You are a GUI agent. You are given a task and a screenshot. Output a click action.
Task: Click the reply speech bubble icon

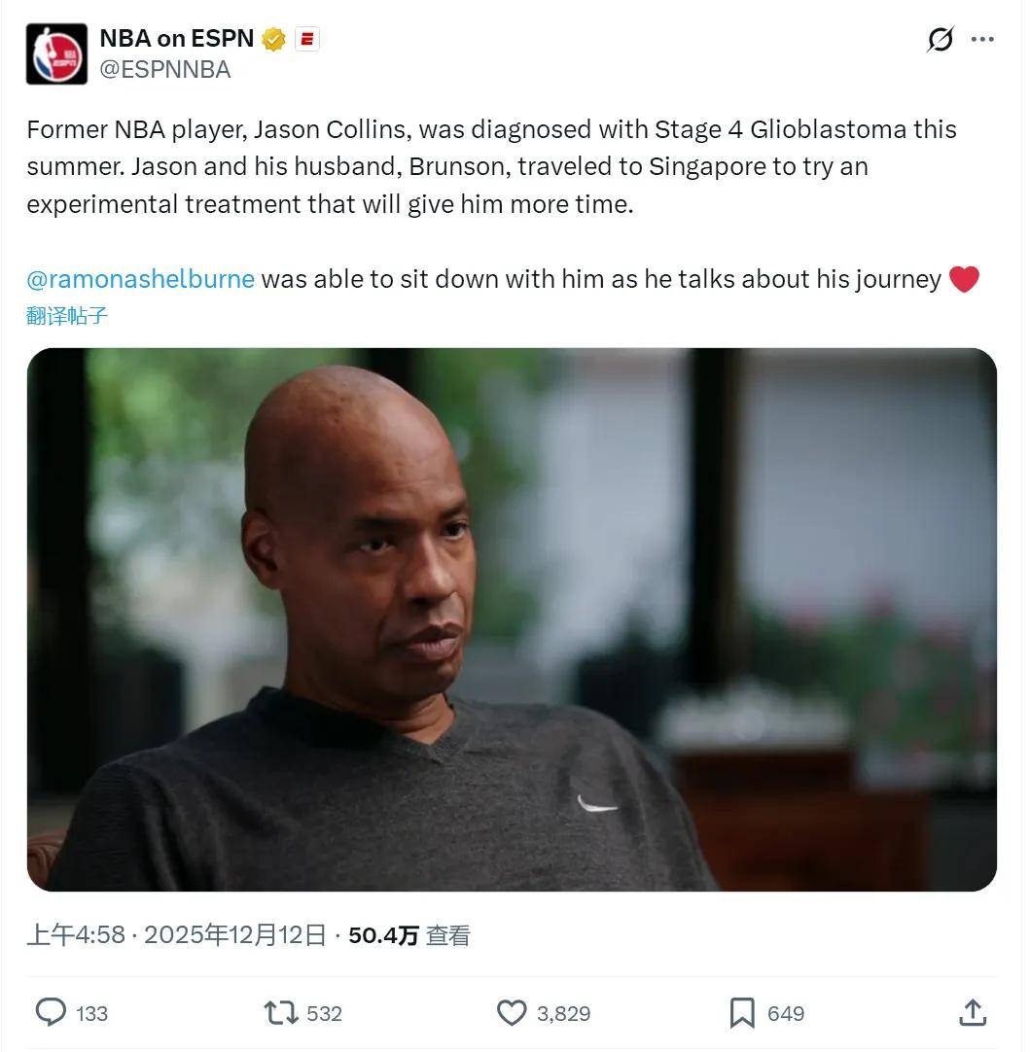tap(51, 1012)
